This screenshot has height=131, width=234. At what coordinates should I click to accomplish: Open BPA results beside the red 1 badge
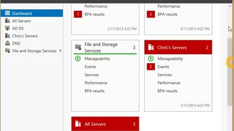tap(94, 15)
